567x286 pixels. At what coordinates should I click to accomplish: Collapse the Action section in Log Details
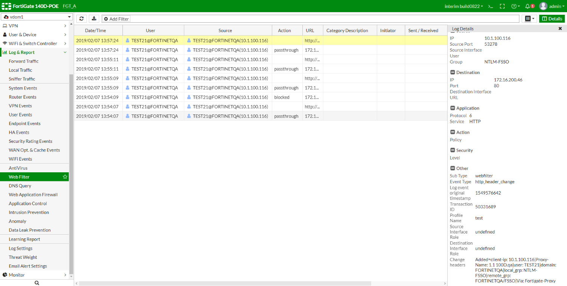coord(452,132)
